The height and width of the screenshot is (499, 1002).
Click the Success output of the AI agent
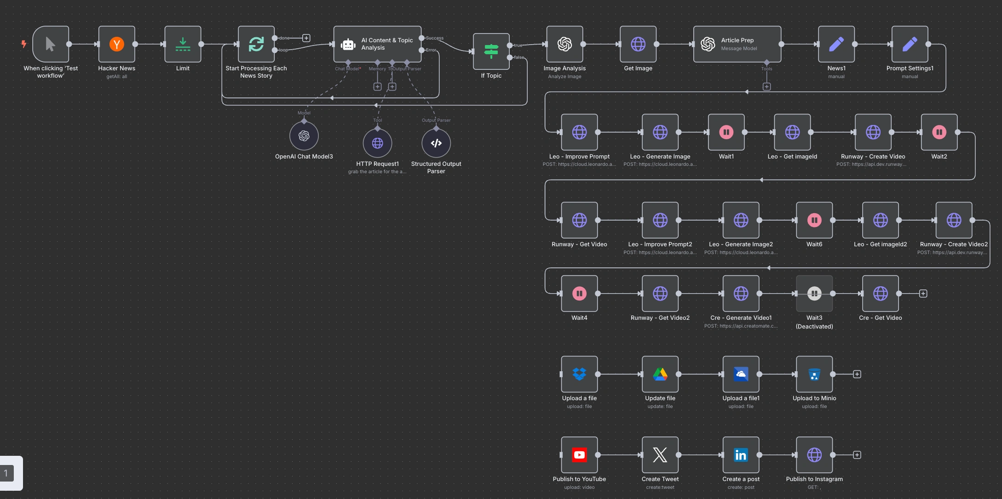[421, 38]
